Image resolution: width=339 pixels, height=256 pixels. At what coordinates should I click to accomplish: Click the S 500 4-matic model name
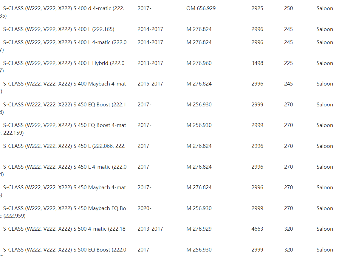64,229
